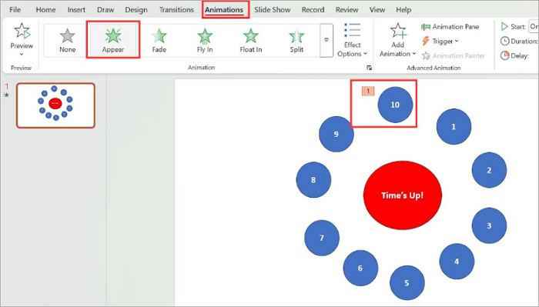This screenshot has width=539, height=307.
Task: Select the red Time's Up! oval
Action: 403,195
